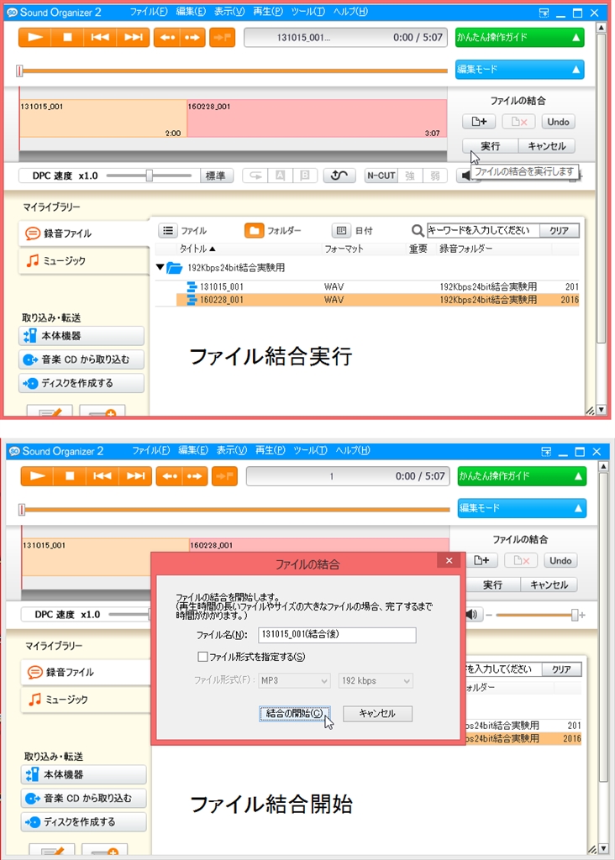Jump to previous file in upper window

[100, 37]
